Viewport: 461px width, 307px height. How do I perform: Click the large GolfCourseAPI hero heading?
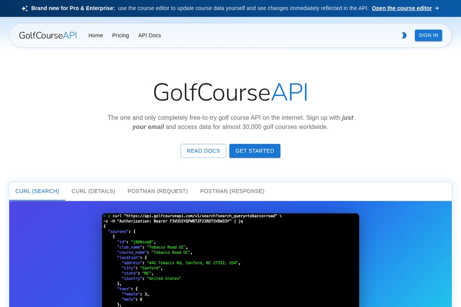point(230,92)
